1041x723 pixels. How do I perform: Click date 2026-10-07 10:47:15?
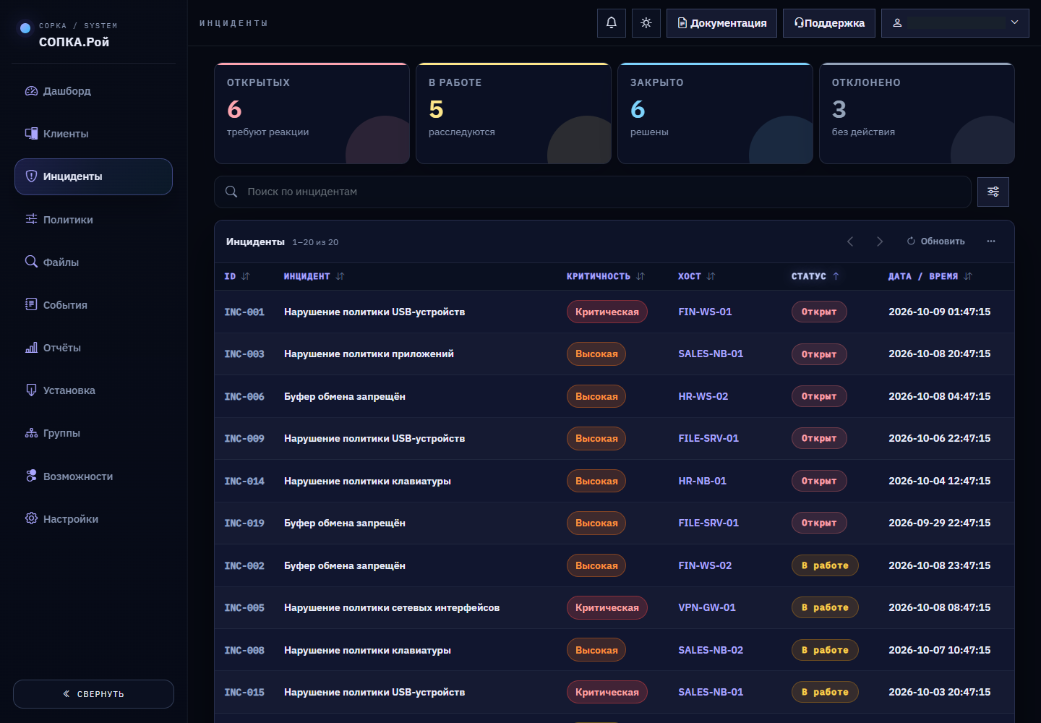point(939,650)
